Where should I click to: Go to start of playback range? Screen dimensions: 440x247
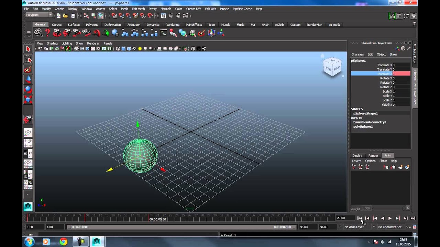tap(360, 218)
